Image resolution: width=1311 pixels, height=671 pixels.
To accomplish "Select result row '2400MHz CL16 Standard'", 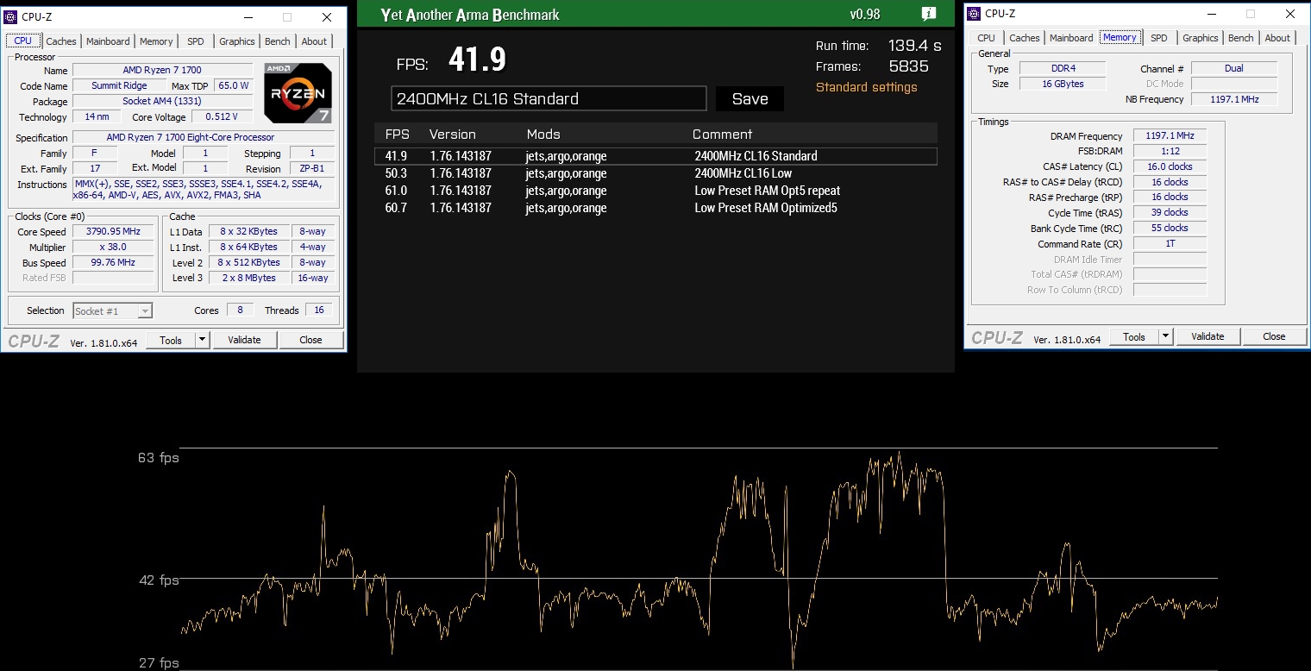I will pos(655,156).
